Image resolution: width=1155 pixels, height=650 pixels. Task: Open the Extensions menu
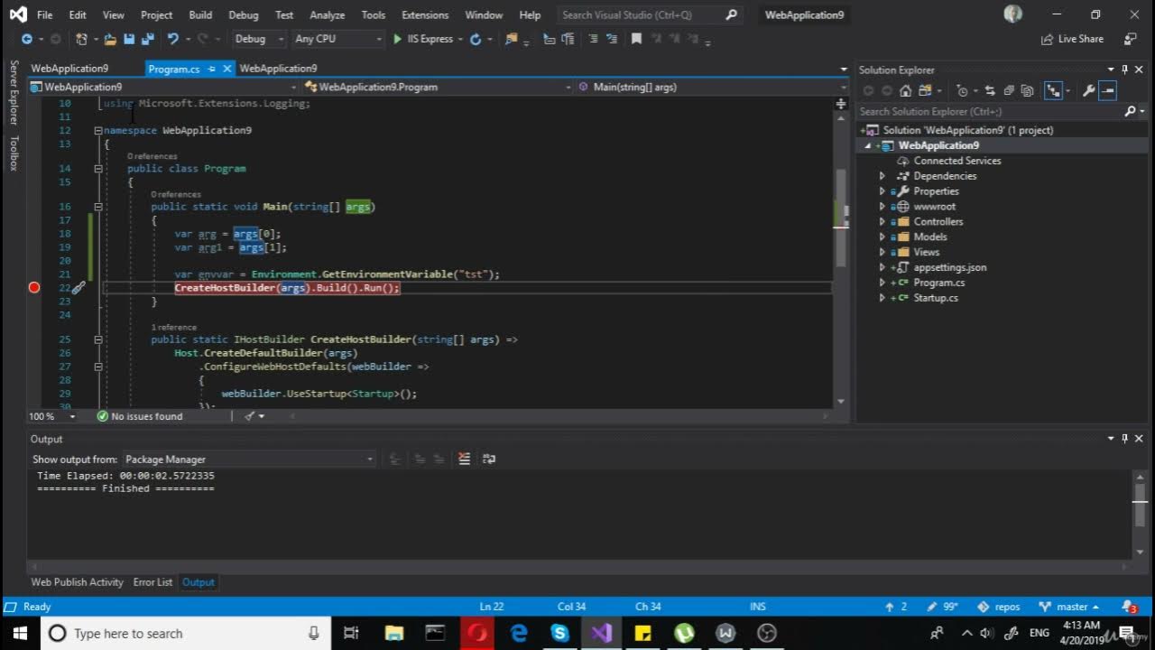425,15
